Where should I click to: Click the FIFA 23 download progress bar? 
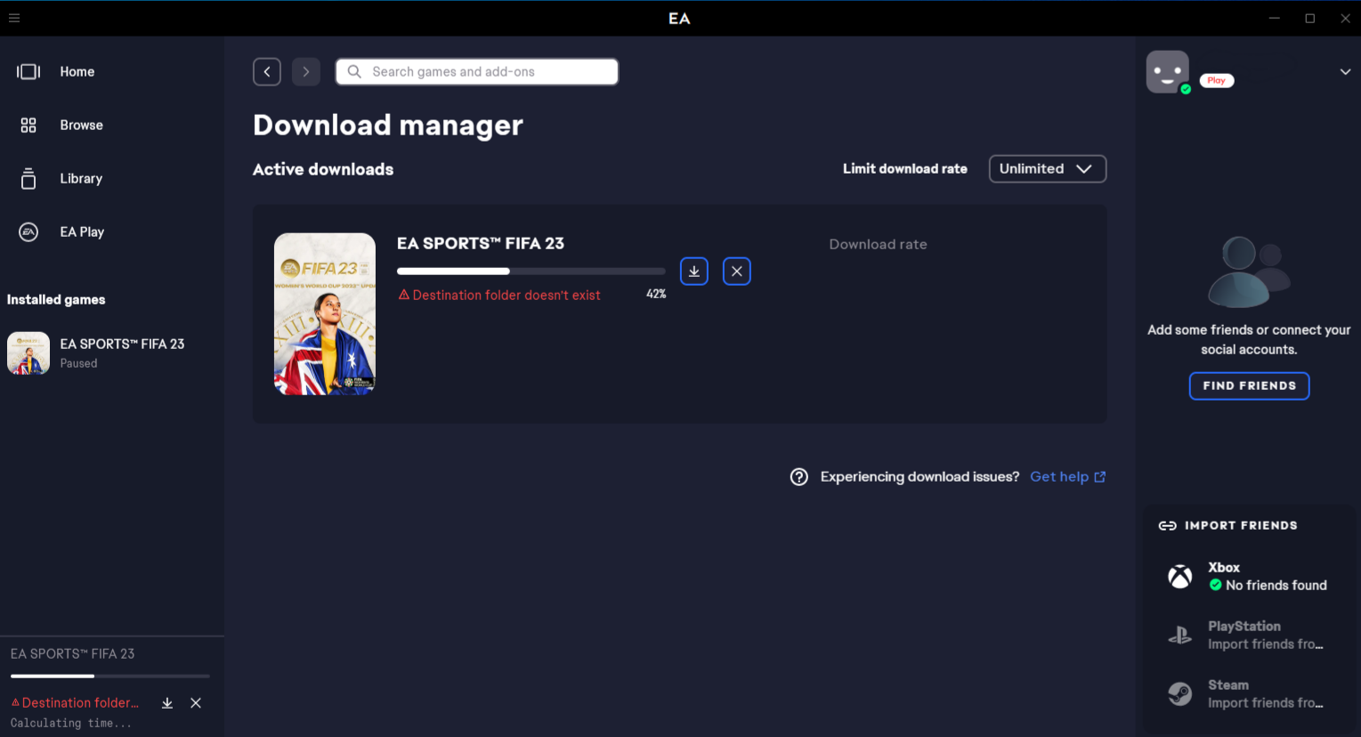[x=531, y=271]
